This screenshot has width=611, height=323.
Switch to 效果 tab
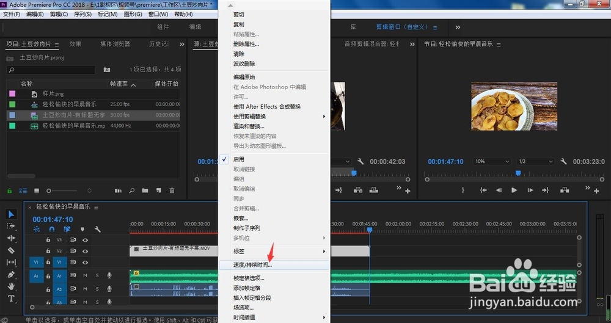[75, 44]
